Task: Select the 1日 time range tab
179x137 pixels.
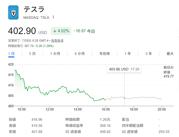Action: pyautogui.click(x=11, y=54)
